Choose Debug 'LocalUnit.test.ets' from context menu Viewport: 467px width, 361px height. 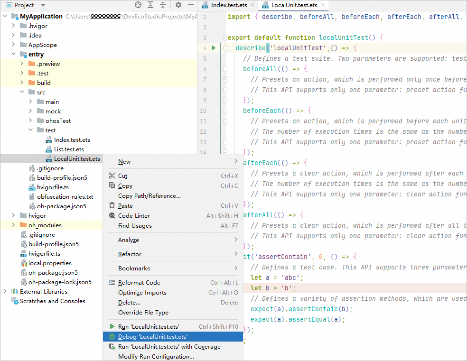[x=153, y=337]
